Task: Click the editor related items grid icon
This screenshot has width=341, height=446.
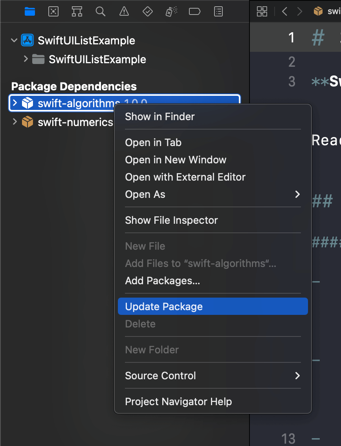Action: point(262,11)
